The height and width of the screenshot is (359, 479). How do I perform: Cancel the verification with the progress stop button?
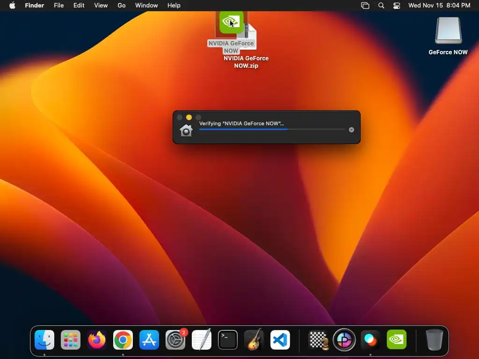click(351, 130)
